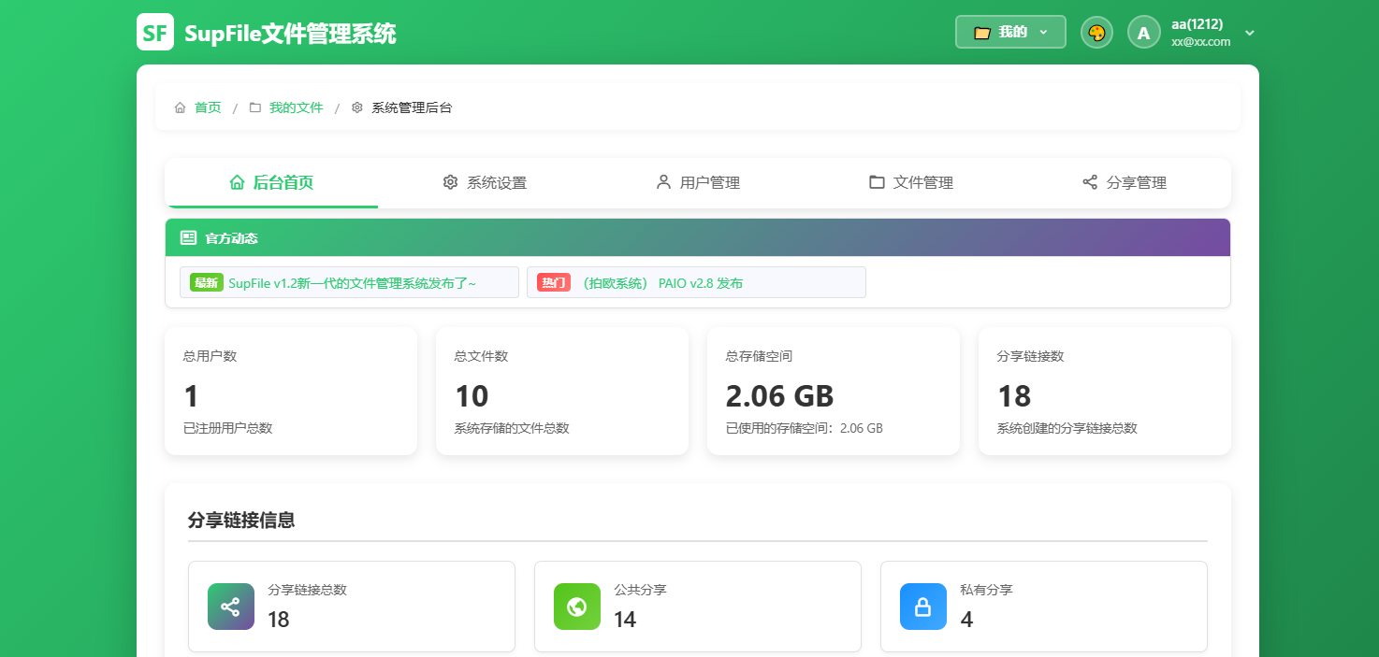Screen dimensions: 1379x657
Task: Click the SF logo icon
Action: [155, 33]
